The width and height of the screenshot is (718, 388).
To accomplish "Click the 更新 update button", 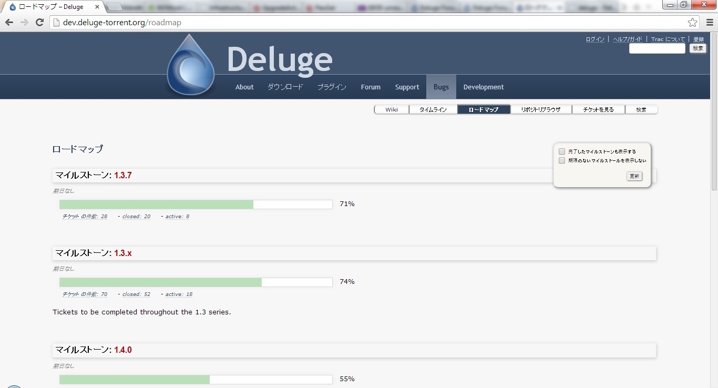I will (634, 176).
